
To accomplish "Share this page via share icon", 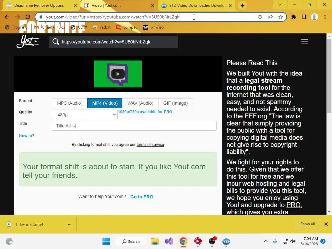I will [x=270, y=17].
